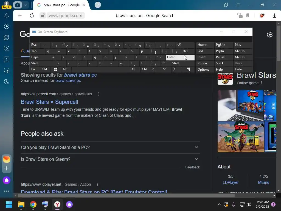Image resolution: width=281 pixels, height=211 pixels.
Task: Show hidden system tray icons
Action: [x=219, y=204]
